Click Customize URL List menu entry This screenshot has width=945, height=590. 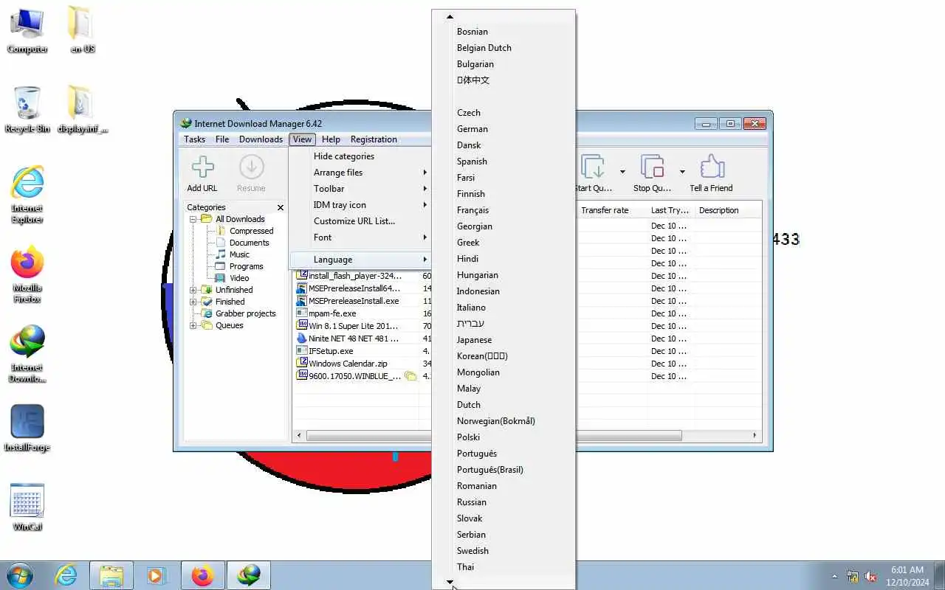360,221
